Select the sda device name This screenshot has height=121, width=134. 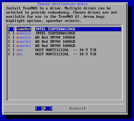click(20, 50)
